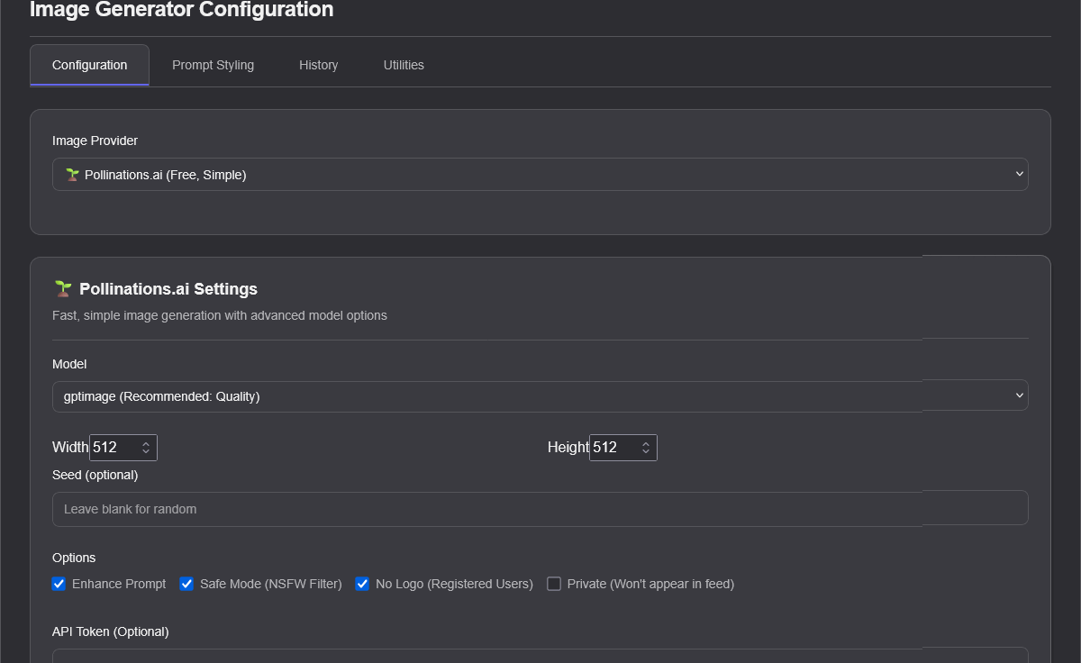Click the Image Provider dropdown chevron arrow

(1019, 174)
